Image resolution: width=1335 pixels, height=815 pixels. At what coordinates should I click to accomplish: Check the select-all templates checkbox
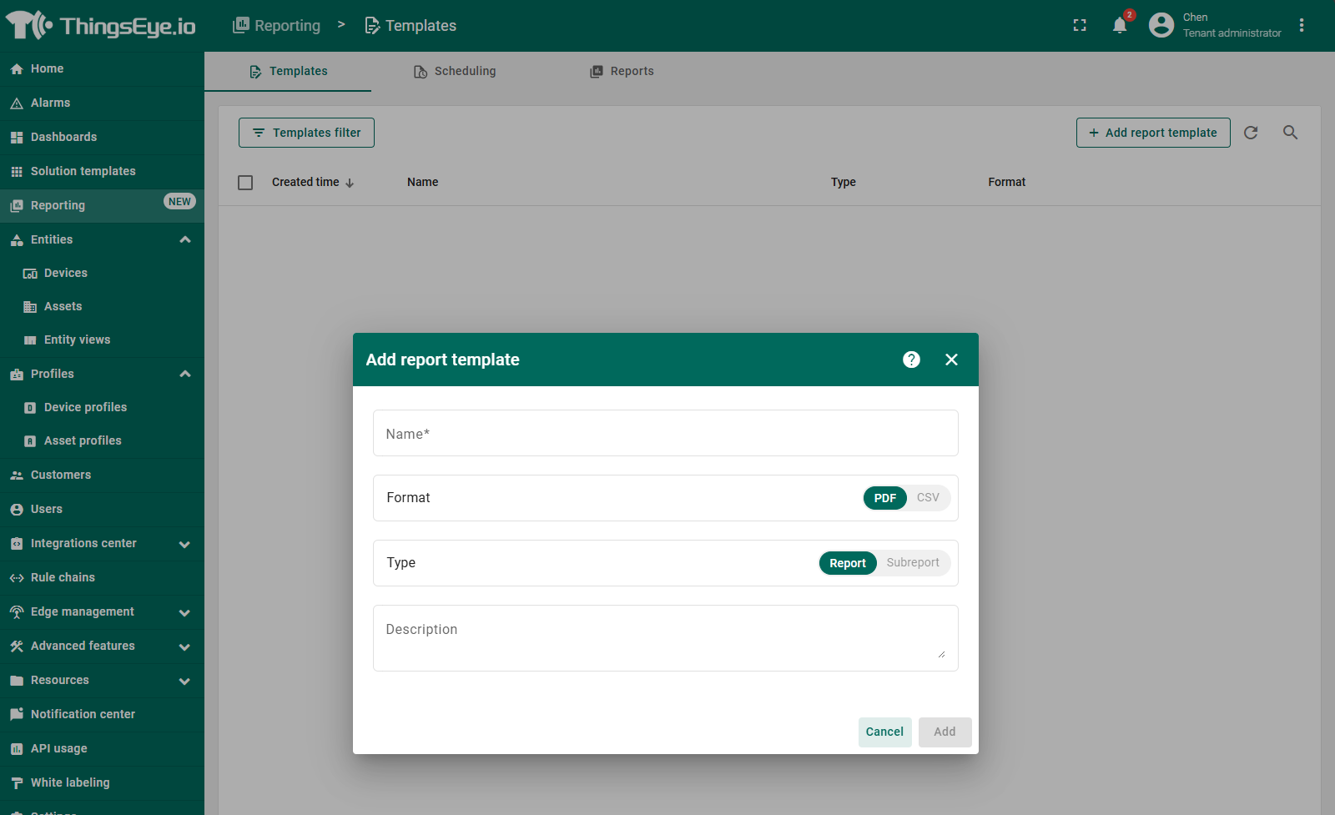(x=245, y=183)
